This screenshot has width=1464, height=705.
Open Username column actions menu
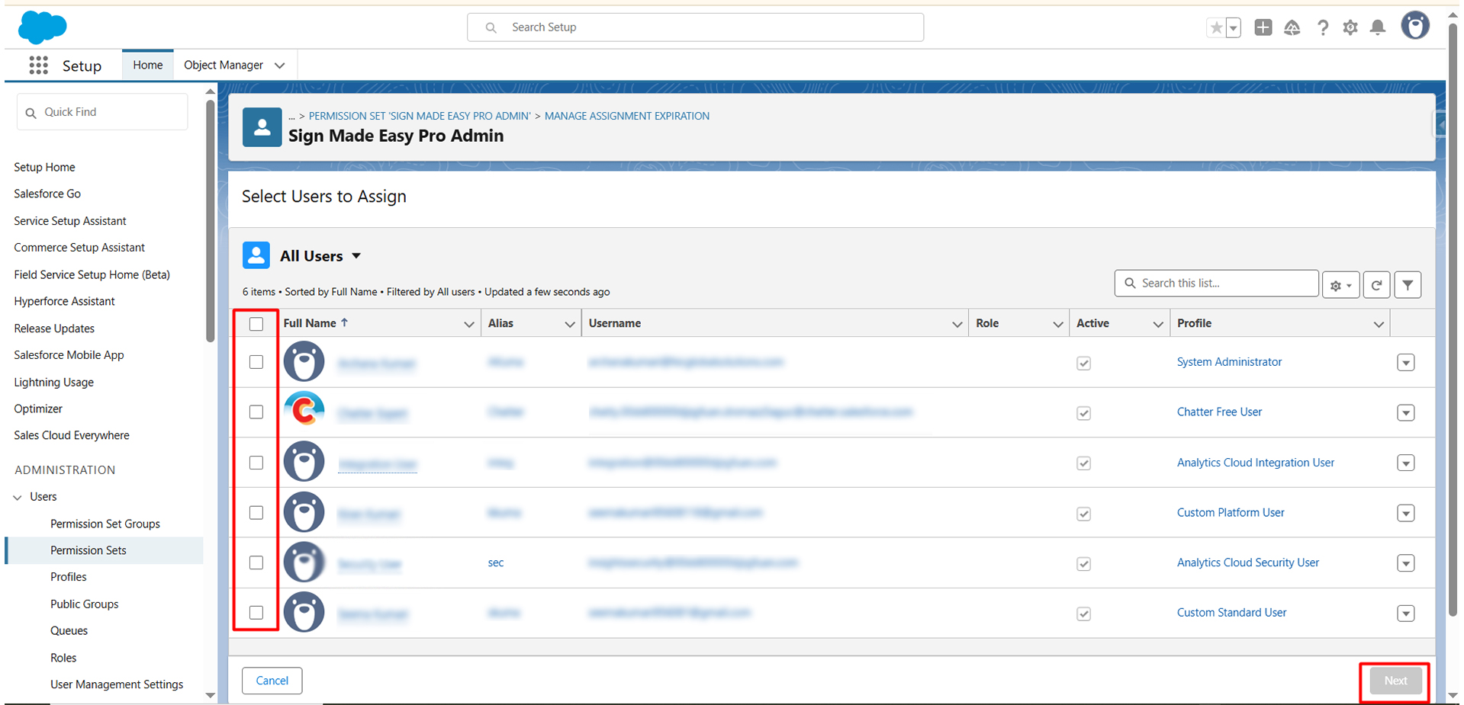point(957,324)
